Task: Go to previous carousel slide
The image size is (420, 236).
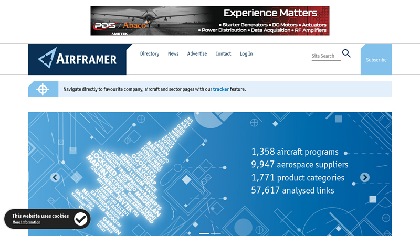Action: point(55,177)
